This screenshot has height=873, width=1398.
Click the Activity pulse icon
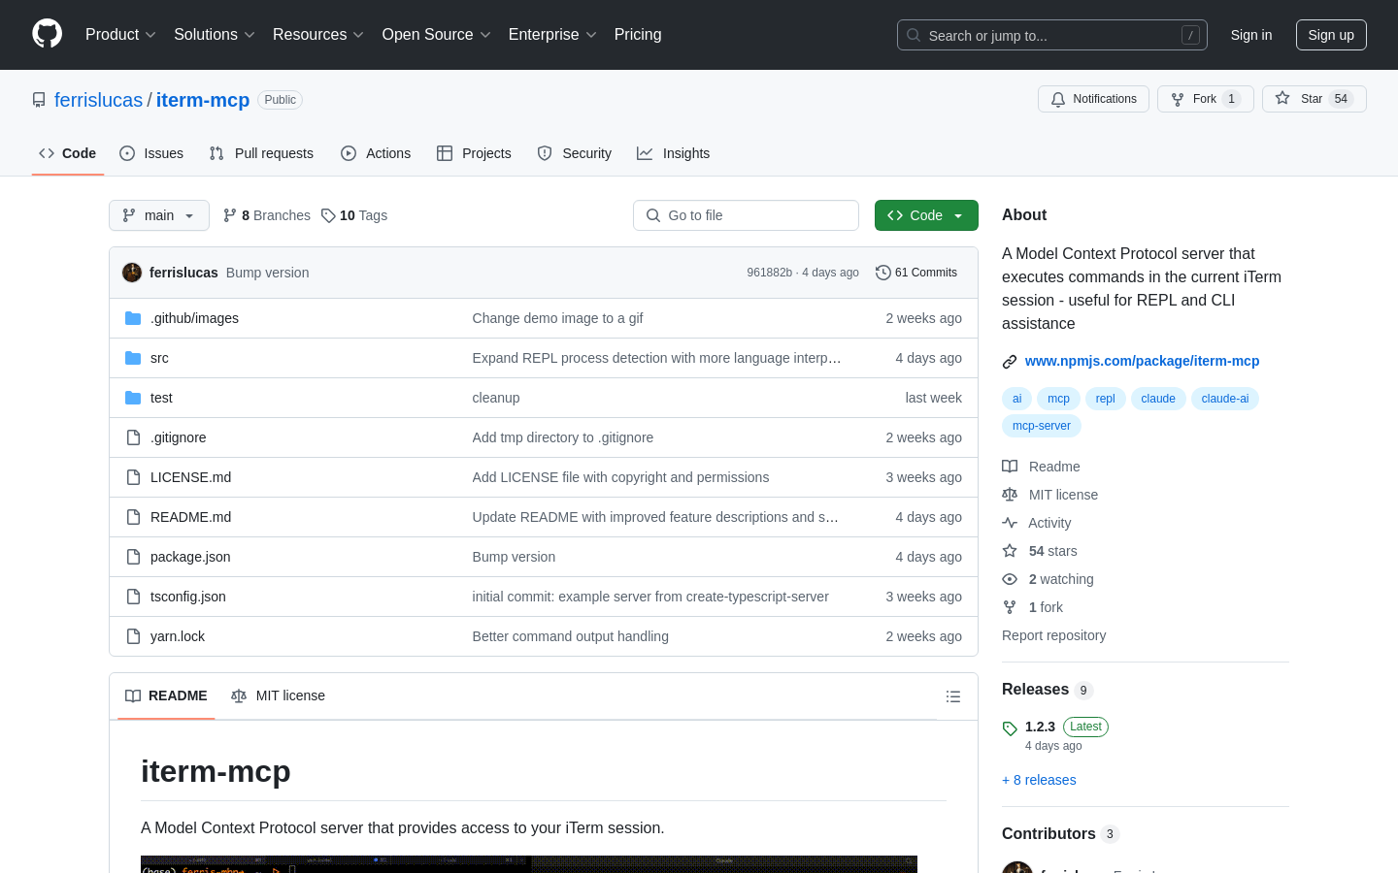coord(1010,523)
